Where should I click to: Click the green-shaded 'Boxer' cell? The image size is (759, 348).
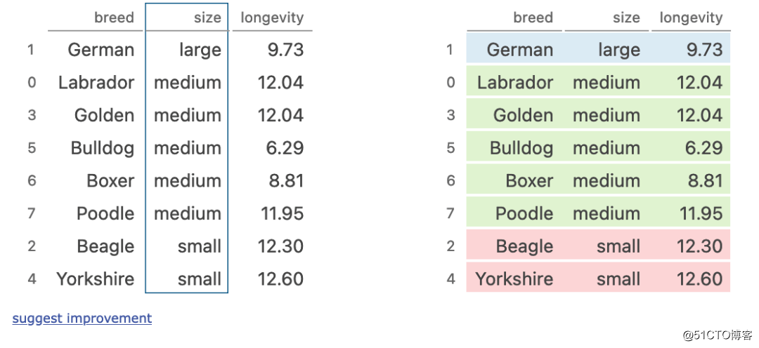point(529,181)
